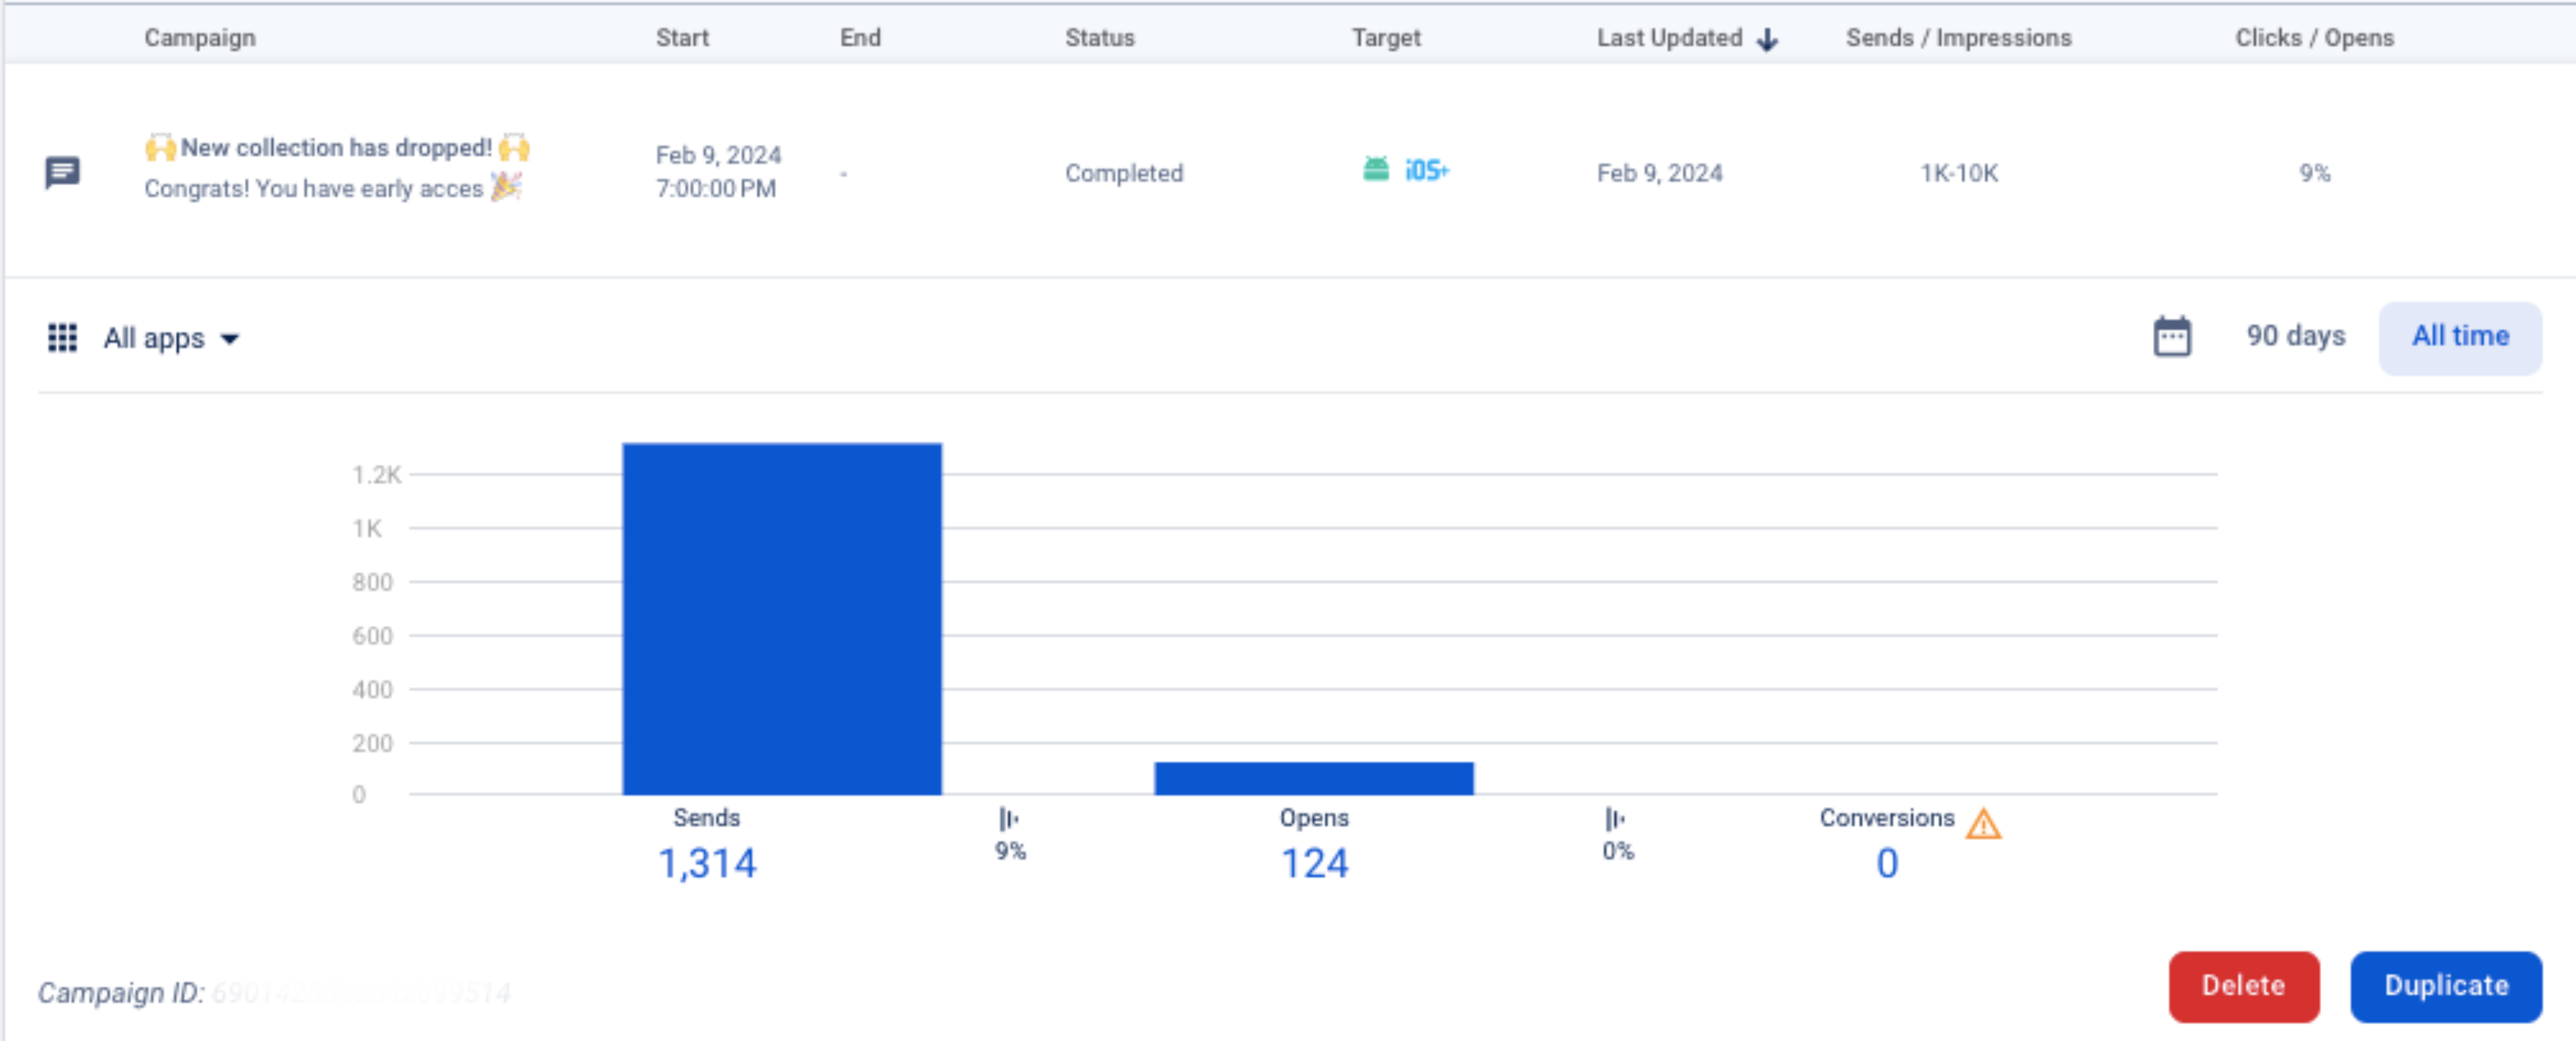Delete this campaign

click(2243, 986)
